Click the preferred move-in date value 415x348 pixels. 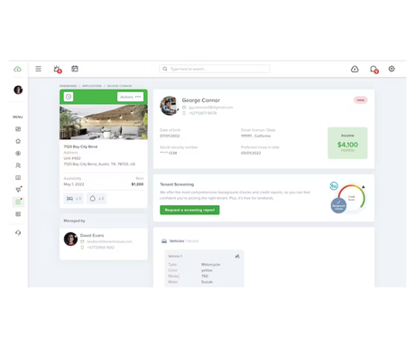click(251, 153)
